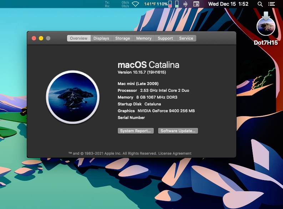Click the Memory 8 GB 1067 MHz DDR3 line
283x209 pixels.
coord(147,97)
